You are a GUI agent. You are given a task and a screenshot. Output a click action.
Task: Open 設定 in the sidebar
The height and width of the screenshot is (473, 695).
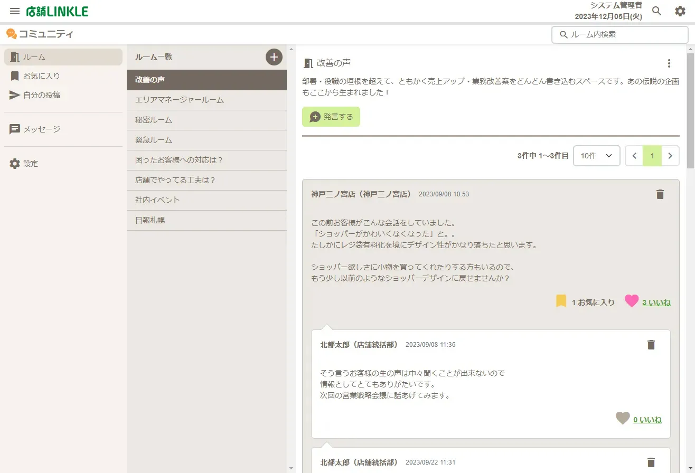[63, 164]
